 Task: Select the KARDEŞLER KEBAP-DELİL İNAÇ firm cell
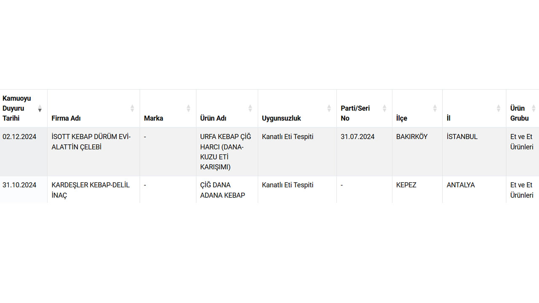[91, 190]
